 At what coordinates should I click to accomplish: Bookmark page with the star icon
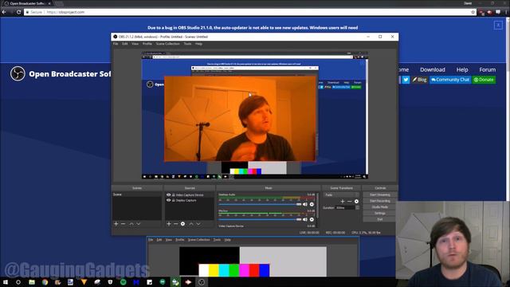[473, 12]
